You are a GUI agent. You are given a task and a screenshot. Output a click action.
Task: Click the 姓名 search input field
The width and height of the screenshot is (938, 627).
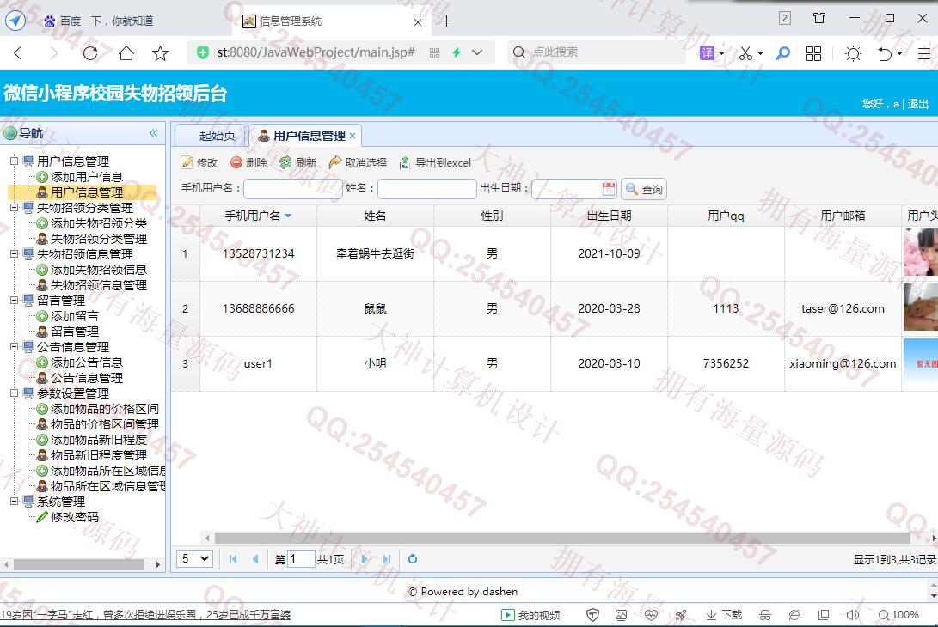pyautogui.click(x=426, y=189)
